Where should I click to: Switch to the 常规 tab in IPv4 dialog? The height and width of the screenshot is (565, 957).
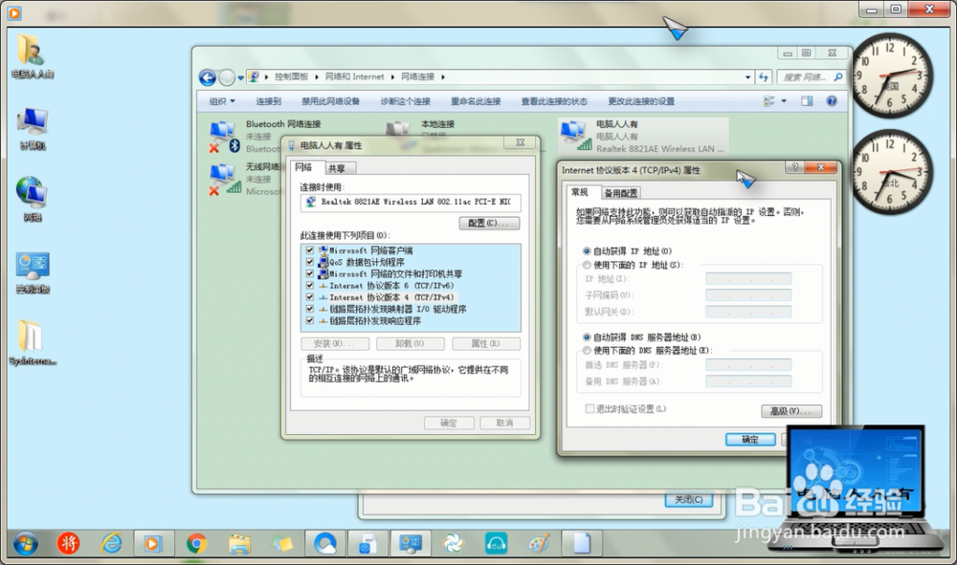pyautogui.click(x=580, y=192)
